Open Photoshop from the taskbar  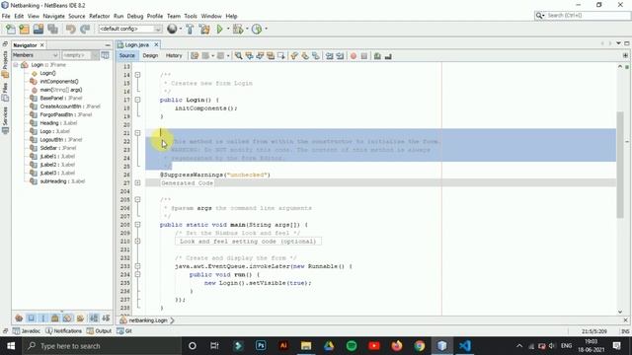(x=261, y=346)
